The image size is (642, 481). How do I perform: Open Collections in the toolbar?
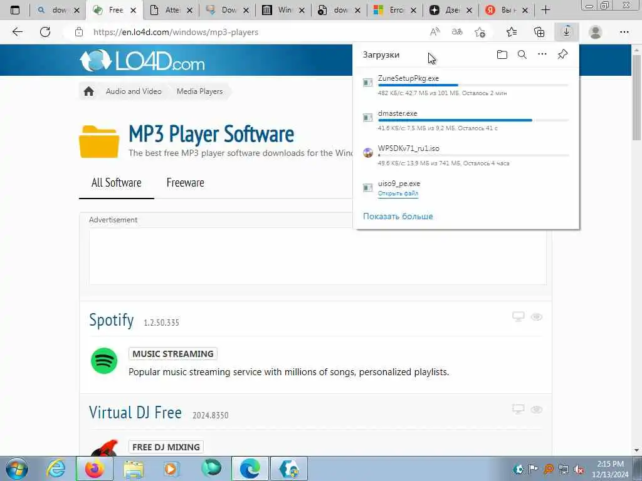tap(539, 32)
